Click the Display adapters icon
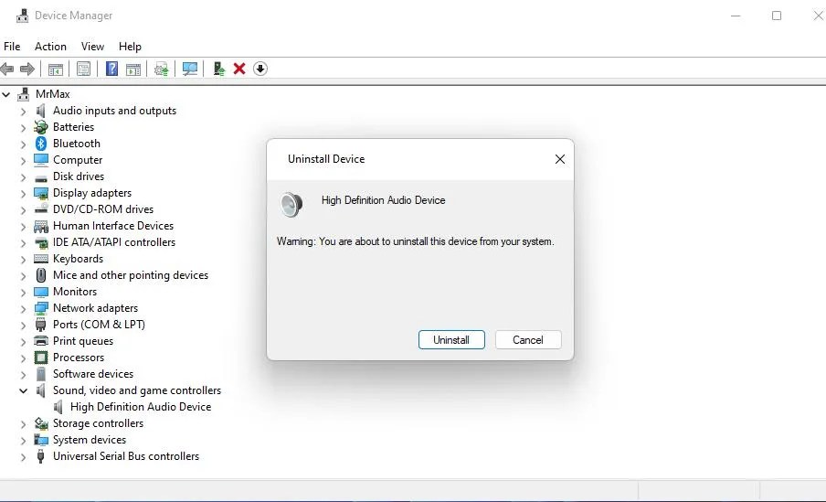This screenshot has height=502, width=826. point(40,193)
